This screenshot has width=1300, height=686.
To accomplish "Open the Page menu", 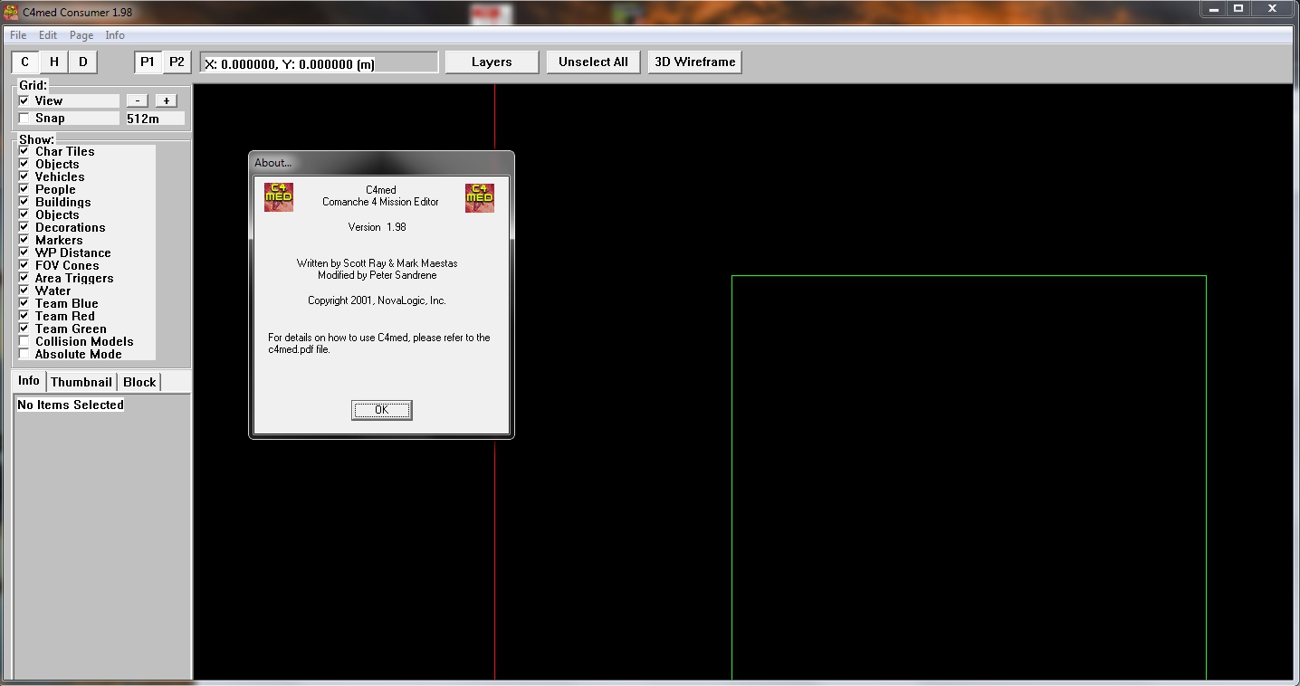I will 81,35.
